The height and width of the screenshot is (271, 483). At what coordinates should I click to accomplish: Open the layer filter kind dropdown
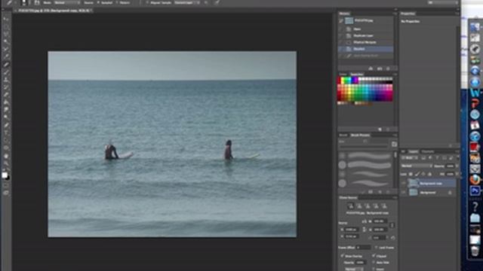(410, 158)
